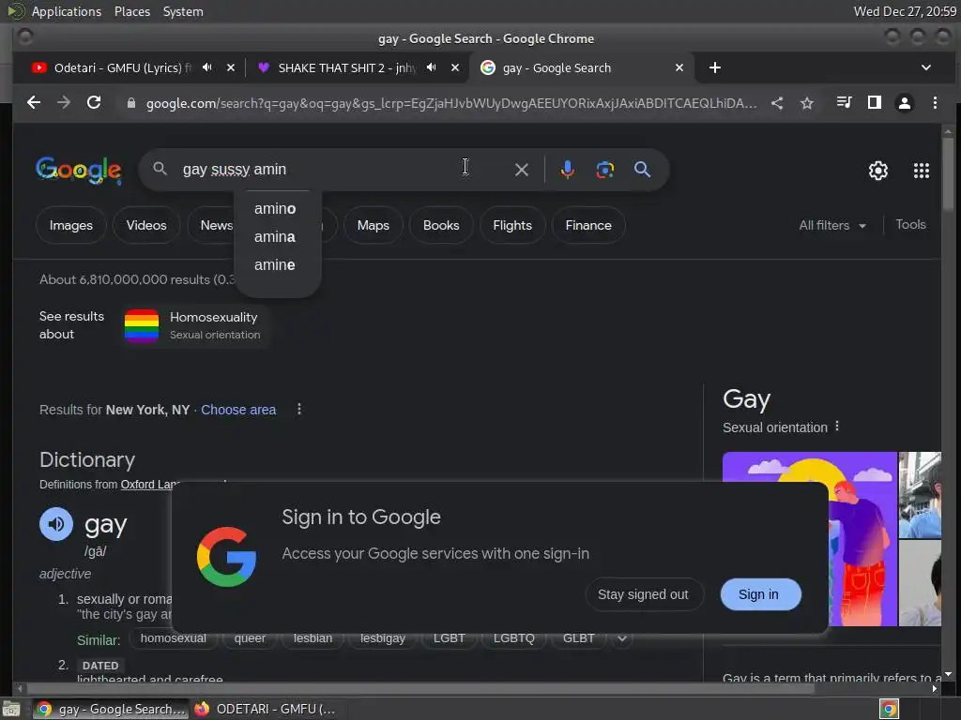Filter results by Books
Screen dimensions: 961x720
(x=441, y=225)
